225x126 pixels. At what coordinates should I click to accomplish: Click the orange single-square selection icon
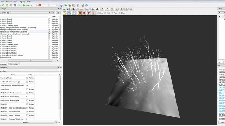point(80,13)
